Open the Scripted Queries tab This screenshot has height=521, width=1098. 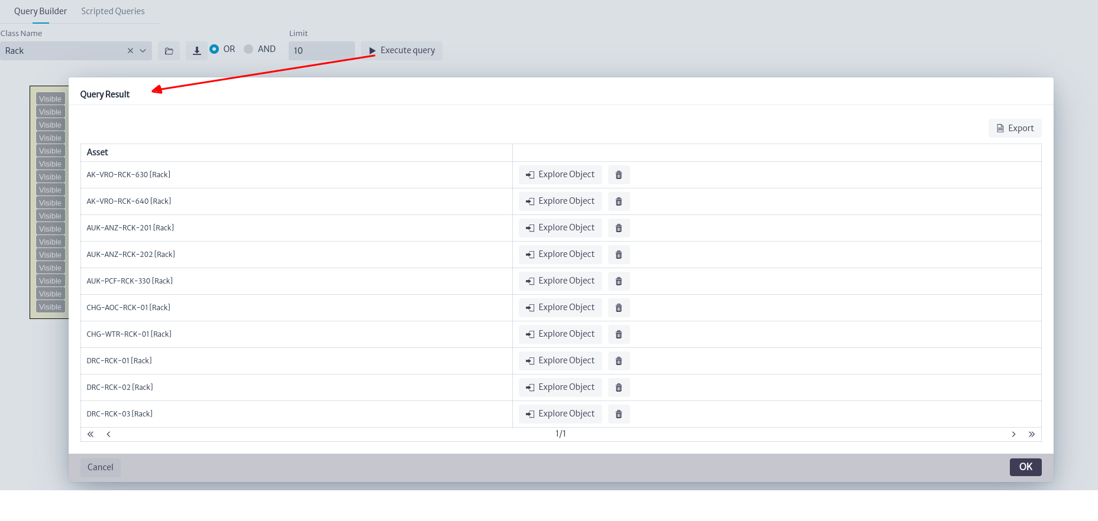[113, 11]
